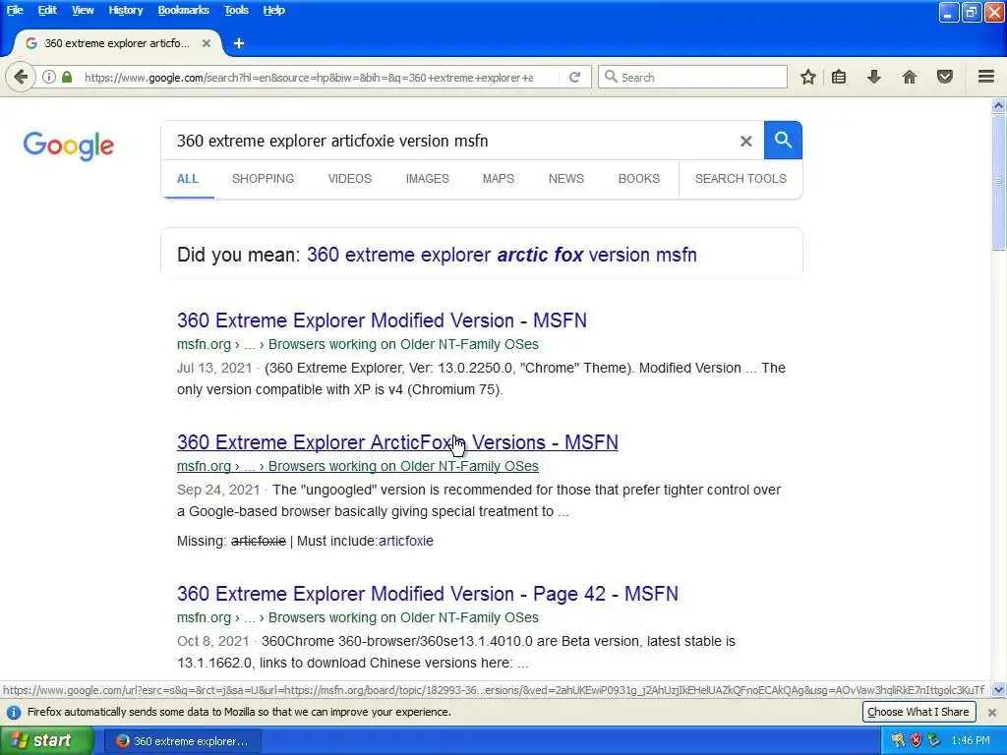The height and width of the screenshot is (755, 1007).
Task: Select the ALL search tab
Action: click(x=188, y=179)
